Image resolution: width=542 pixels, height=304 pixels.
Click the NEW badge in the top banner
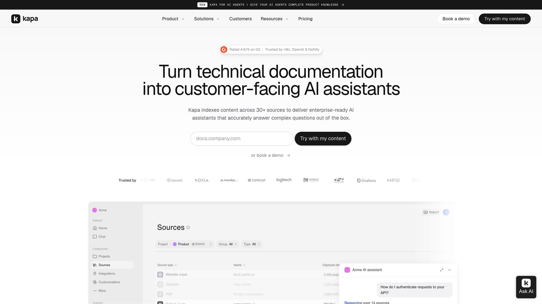[202, 5]
